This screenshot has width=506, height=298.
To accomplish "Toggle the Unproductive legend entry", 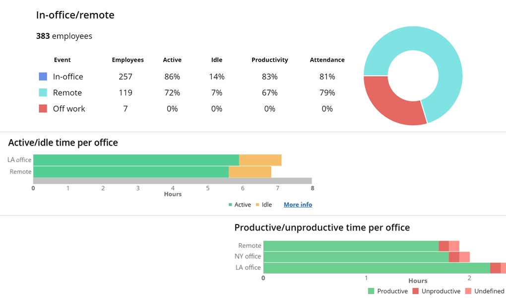I will (437, 291).
